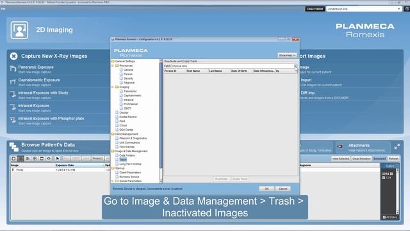Select the Pan image-type filter tab
The image size is (410, 231).
[x=67, y=158]
